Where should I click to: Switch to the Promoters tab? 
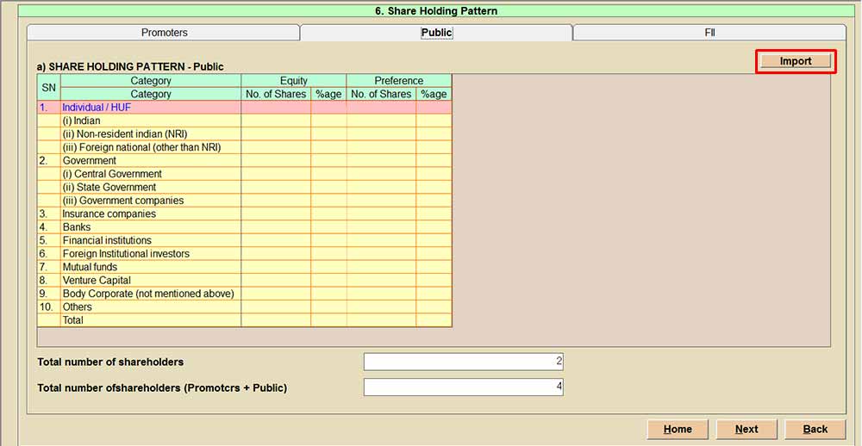[x=164, y=33]
